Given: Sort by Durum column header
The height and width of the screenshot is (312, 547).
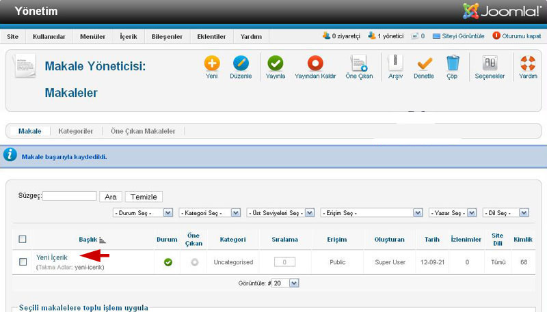Looking at the screenshot, I should click(167, 240).
